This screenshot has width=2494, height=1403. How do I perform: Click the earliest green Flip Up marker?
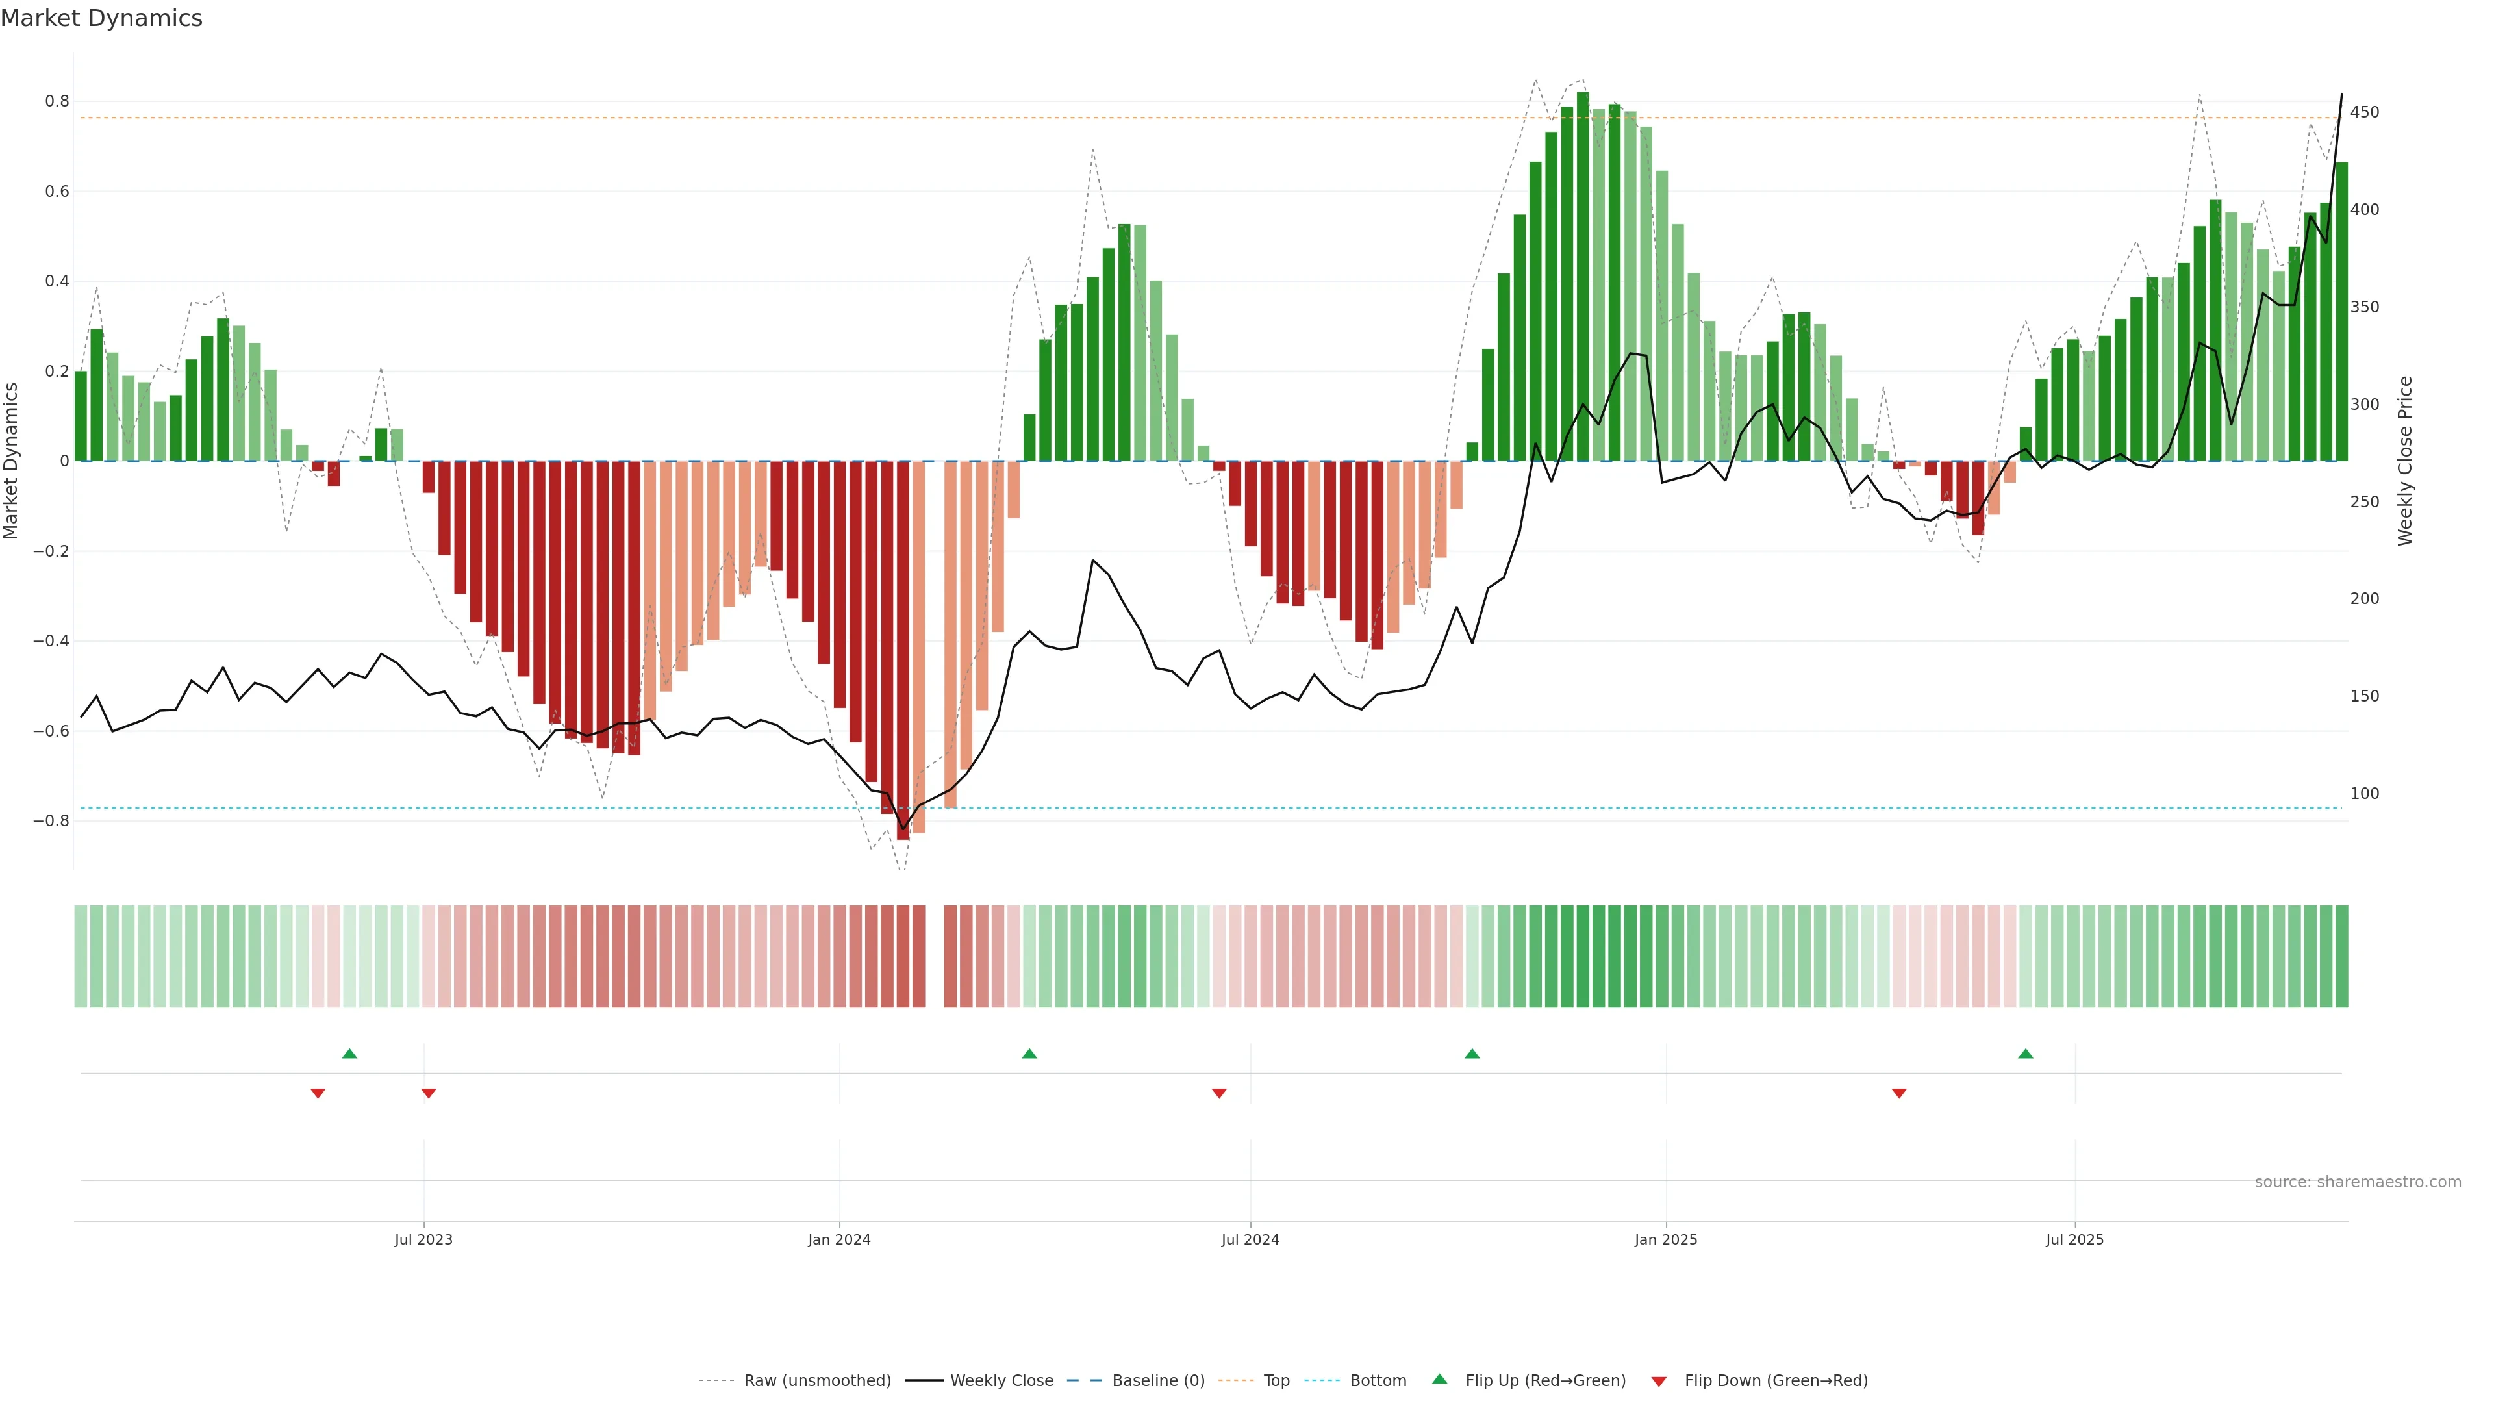[349, 1054]
